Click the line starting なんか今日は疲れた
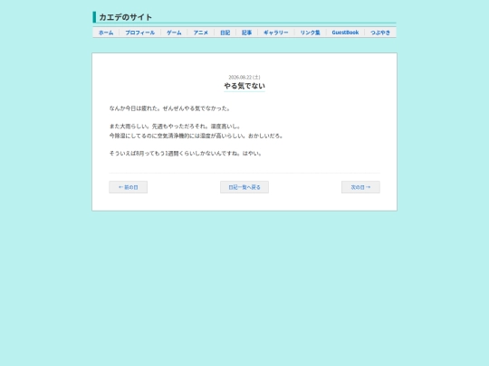Viewport: 489px width, 366px height. 170,108
